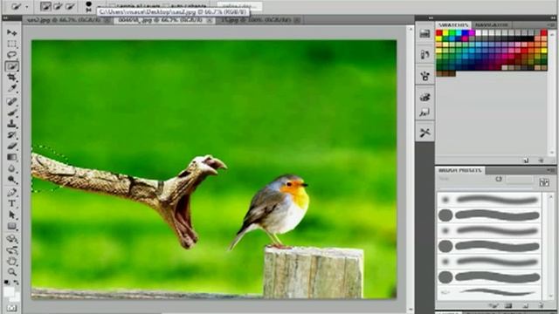
Task: Select the 3D Camera Rotate tool
Action: coord(11,250)
